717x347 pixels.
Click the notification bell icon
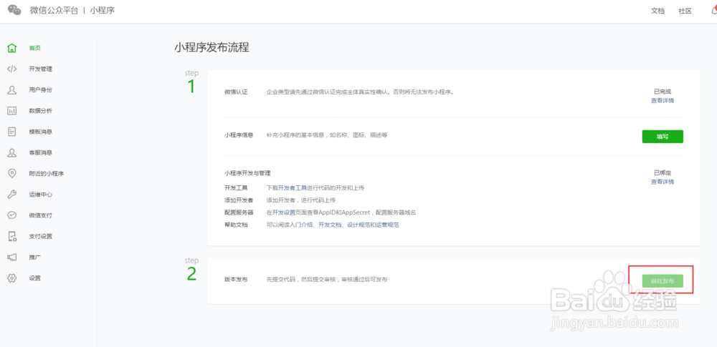pyautogui.click(x=714, y=11)
